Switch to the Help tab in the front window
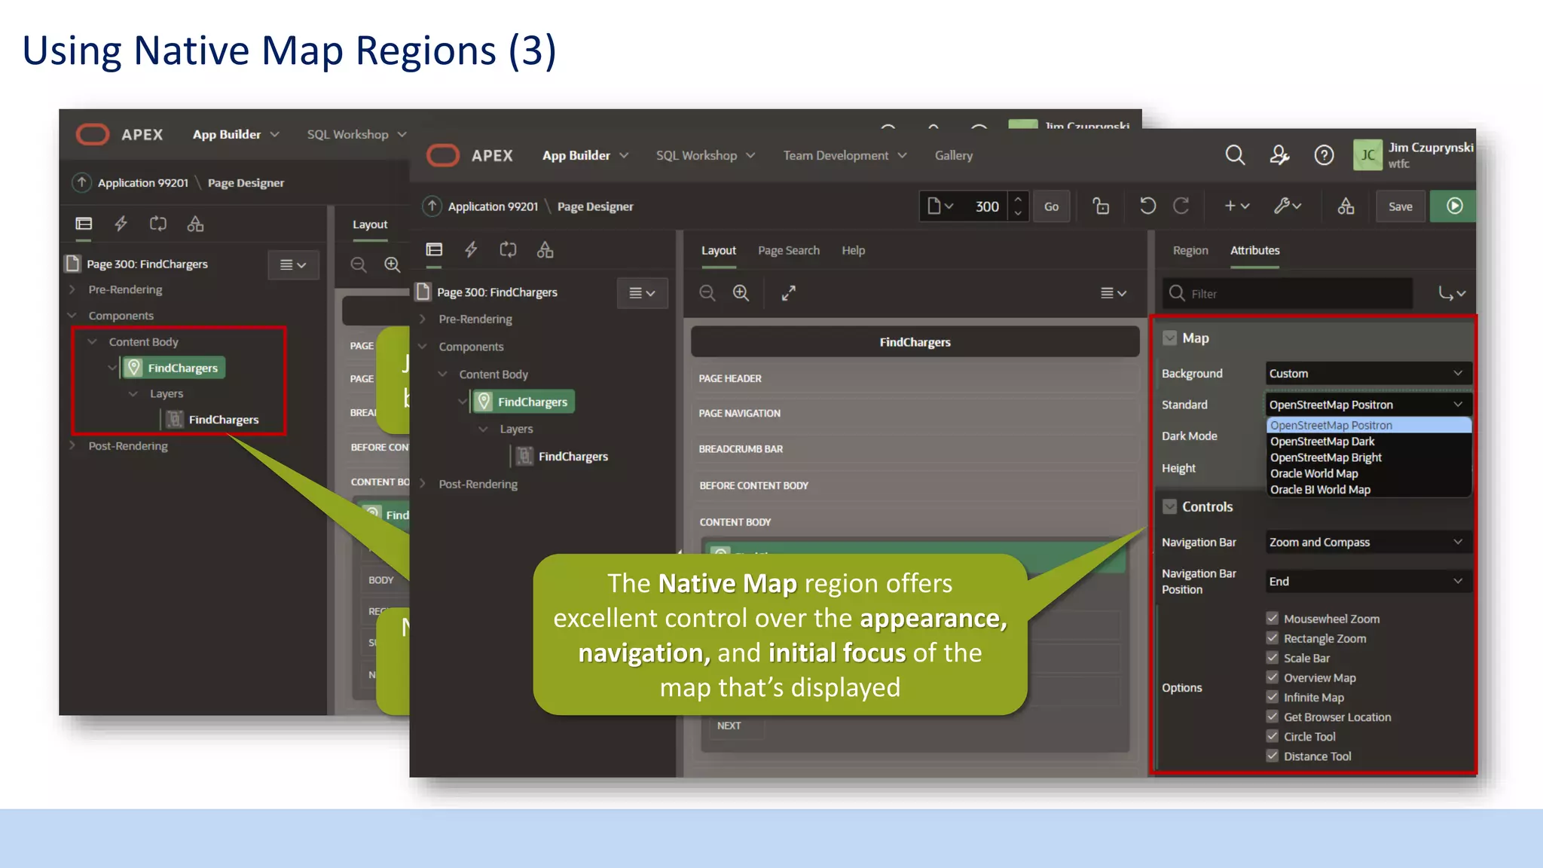Screen dimensions: 1543x868 coord(854,250)
